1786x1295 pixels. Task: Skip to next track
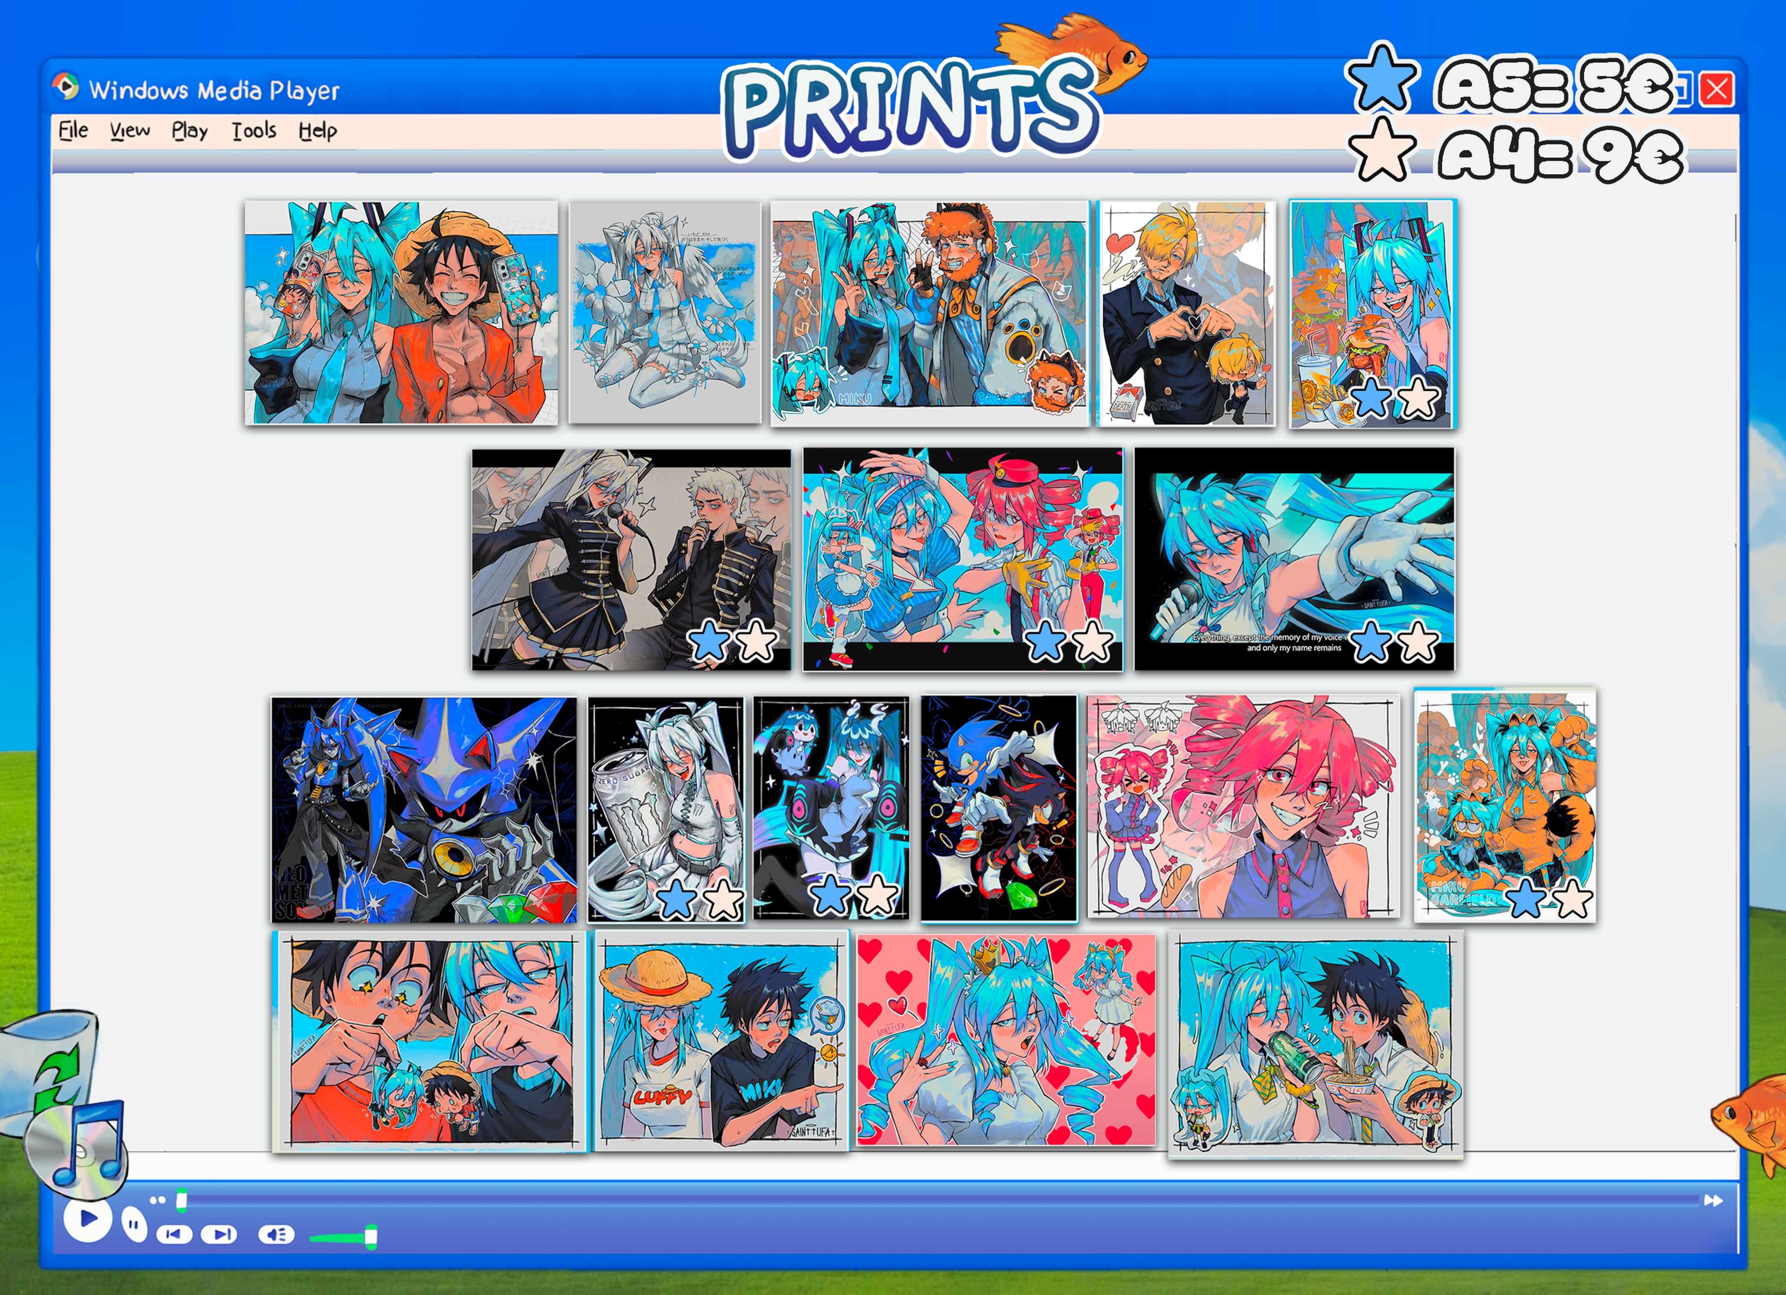coord(219,1235)
